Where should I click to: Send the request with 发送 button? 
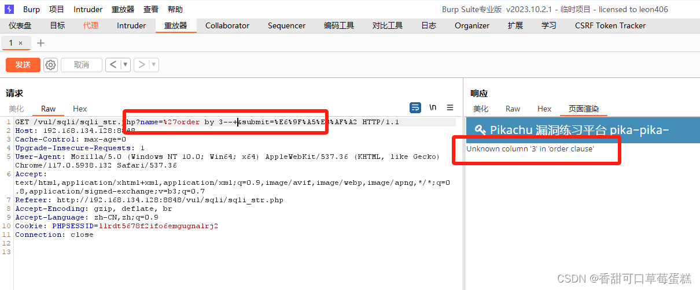(x=23, y=65)
